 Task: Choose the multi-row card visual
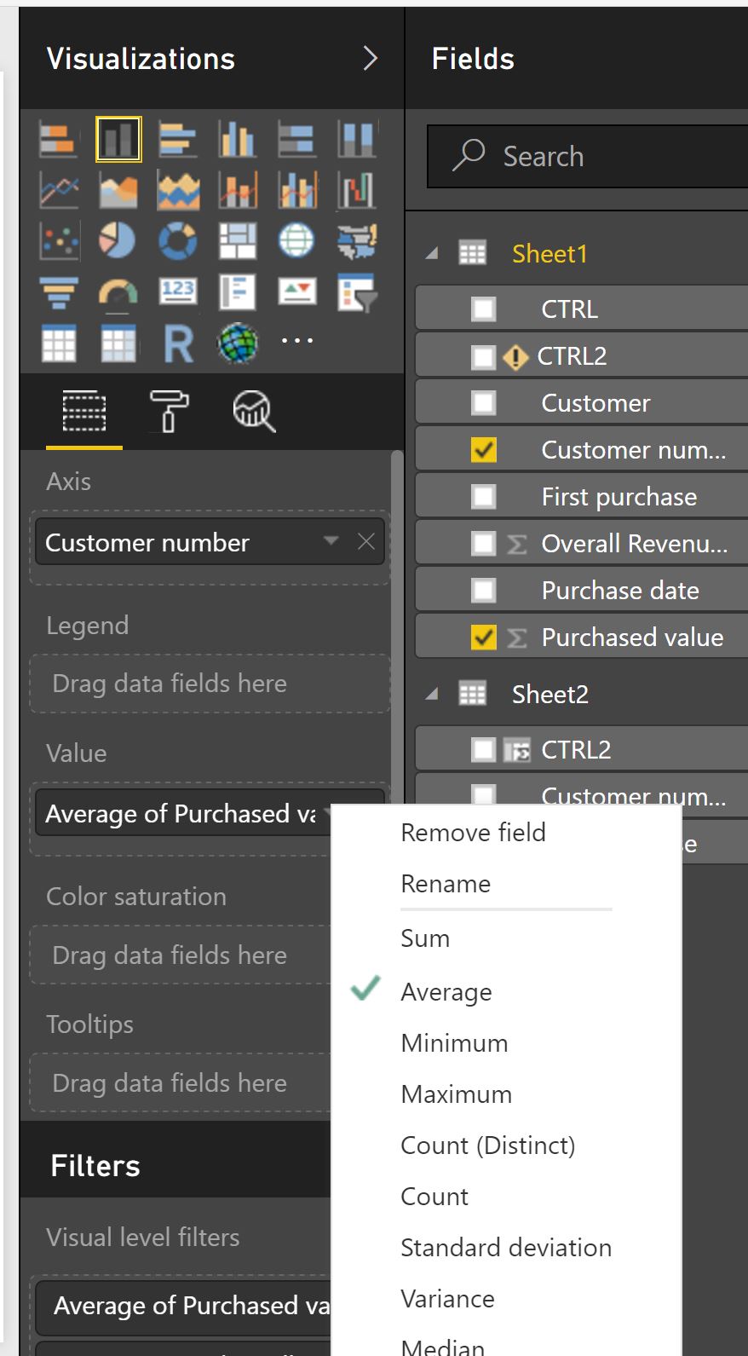pos(237,293)
